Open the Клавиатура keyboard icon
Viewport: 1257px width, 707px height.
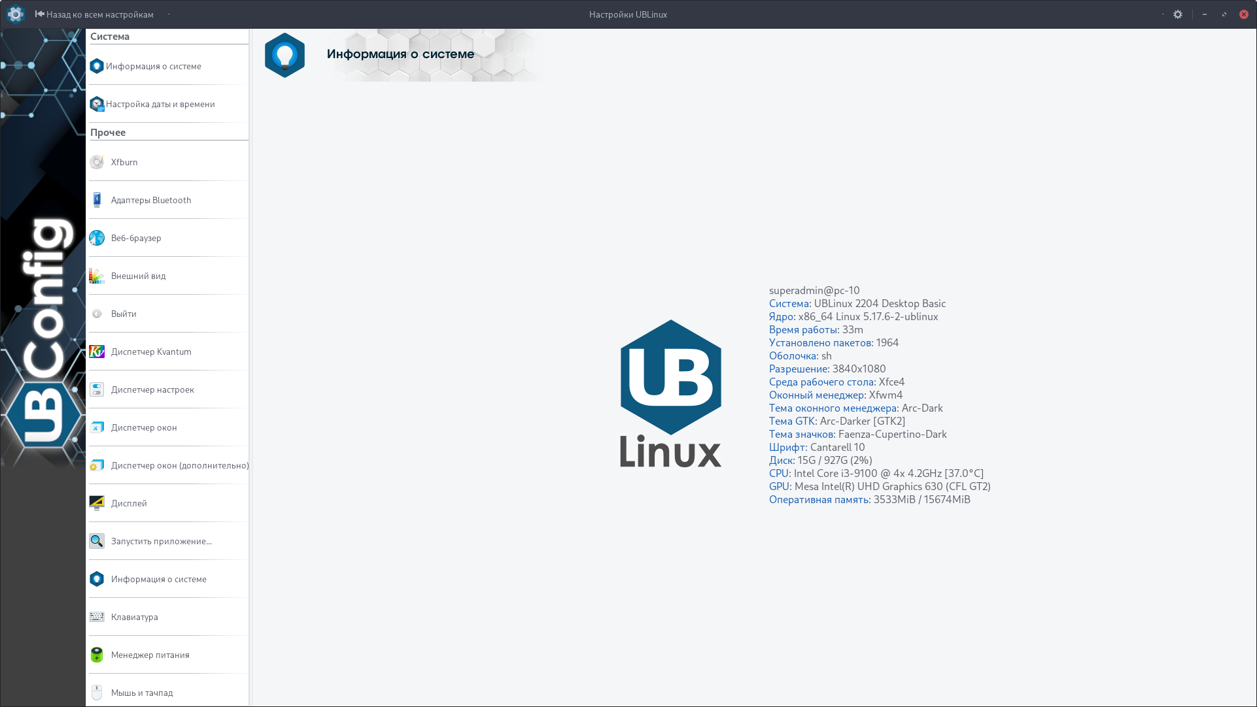[97, 617]
